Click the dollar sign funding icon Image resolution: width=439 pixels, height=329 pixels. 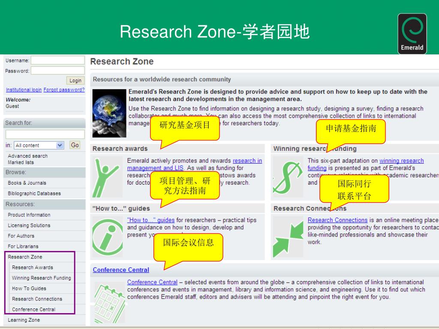point(288,177)
